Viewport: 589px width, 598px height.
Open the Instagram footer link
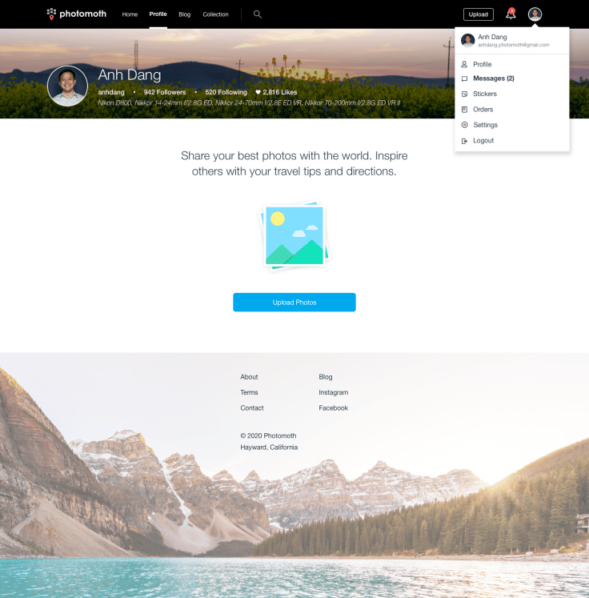click(333, 392)
